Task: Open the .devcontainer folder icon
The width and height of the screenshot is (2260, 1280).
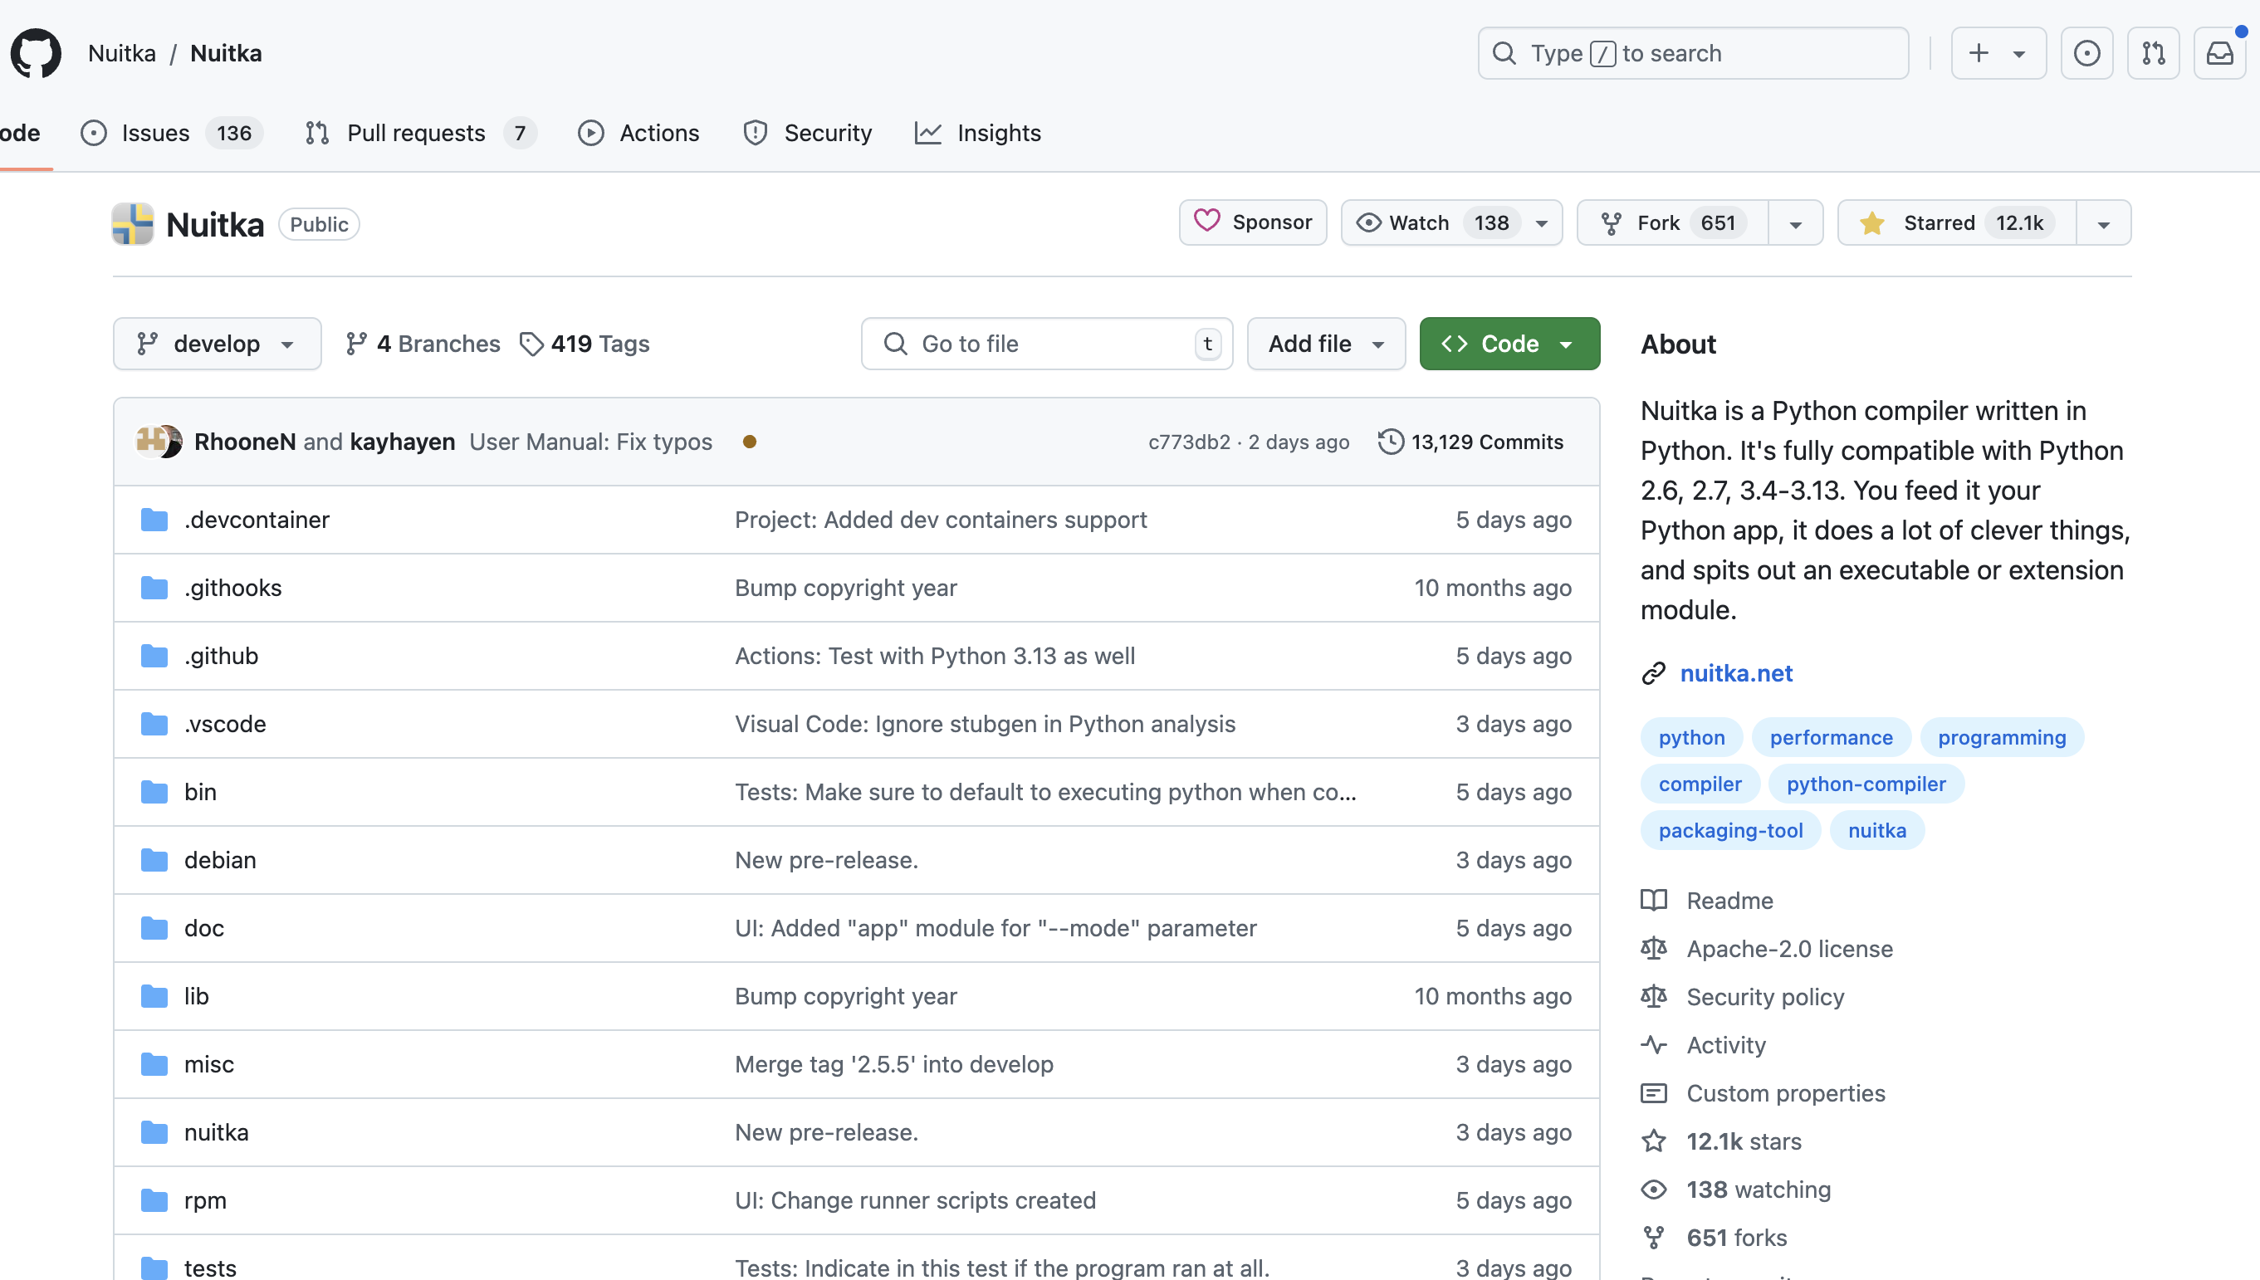Action: (154, 520)
